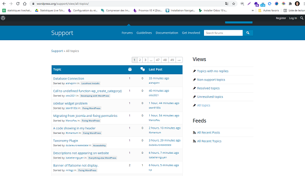Click the 33 minutes ago last post link

click(x=159, y=79)
